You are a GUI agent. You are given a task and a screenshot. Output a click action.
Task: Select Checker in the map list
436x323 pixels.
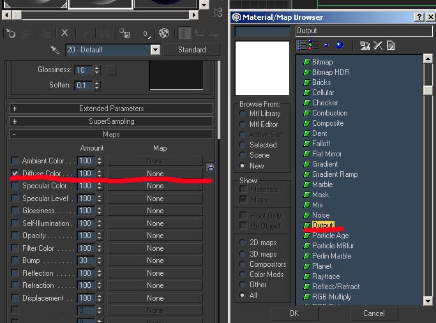pyautogui.click(x=325, y=103)
